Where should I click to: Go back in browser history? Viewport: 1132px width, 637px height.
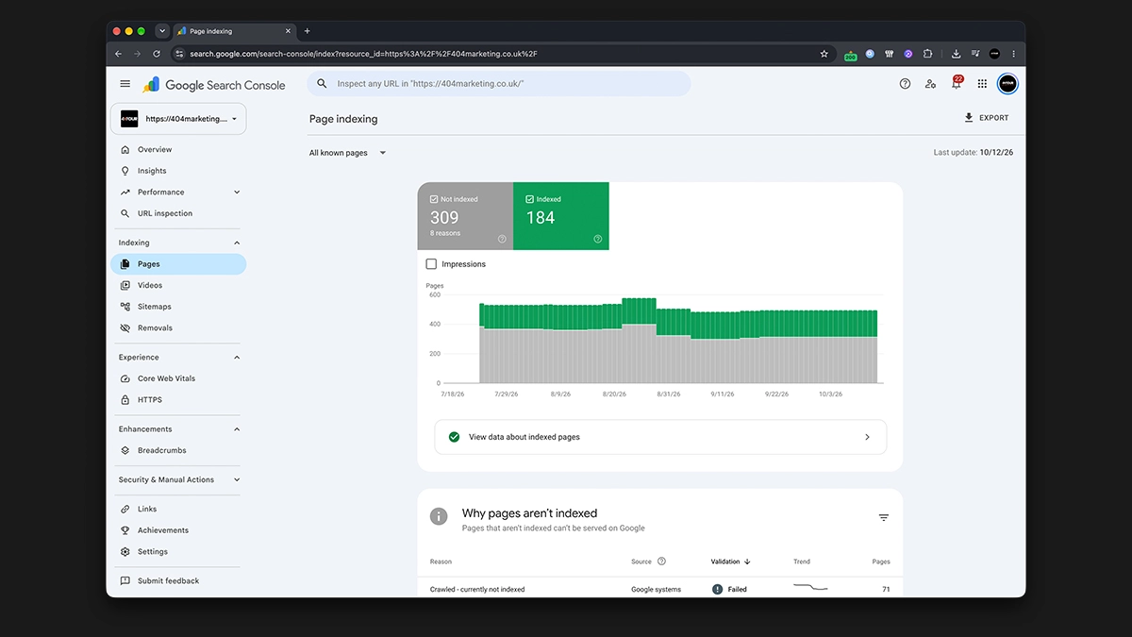118,54
